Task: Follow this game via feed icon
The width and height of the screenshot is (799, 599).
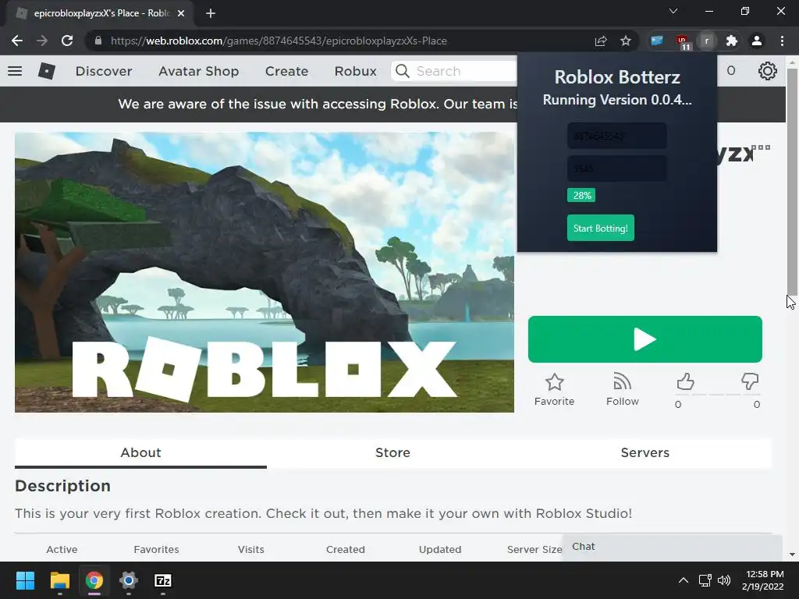Action: click(x=622, y=381)
